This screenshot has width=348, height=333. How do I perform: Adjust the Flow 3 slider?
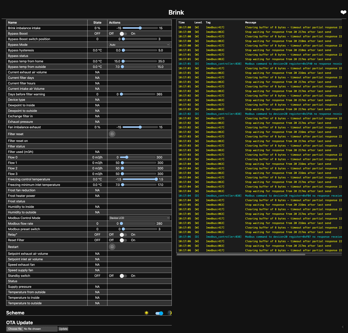(x=138, y=174)
